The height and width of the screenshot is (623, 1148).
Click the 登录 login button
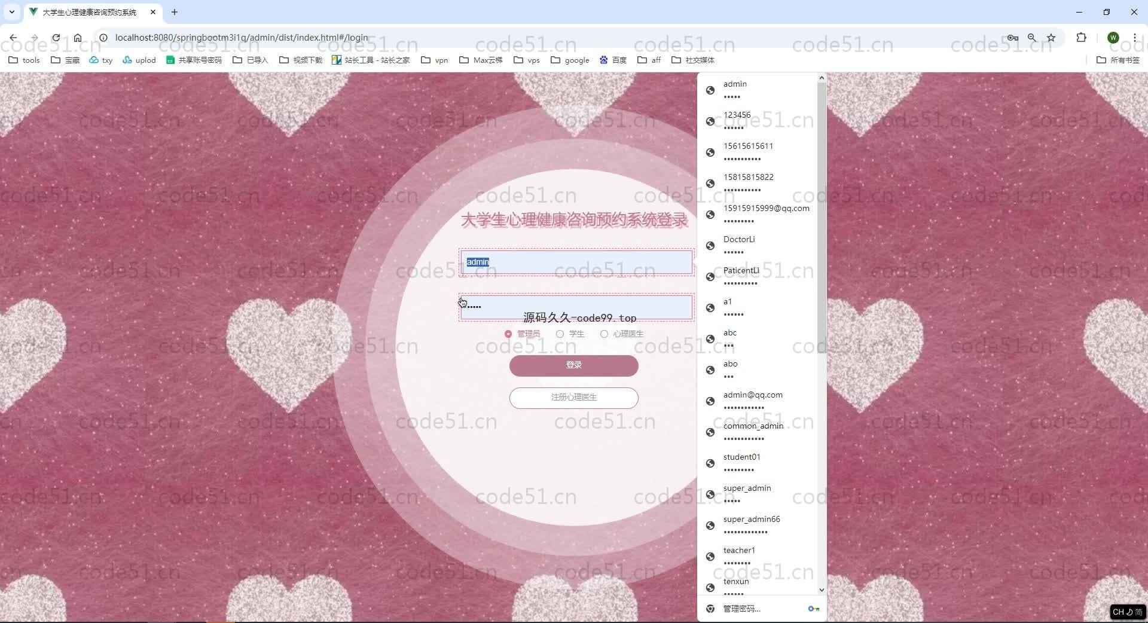pos(574,365)
